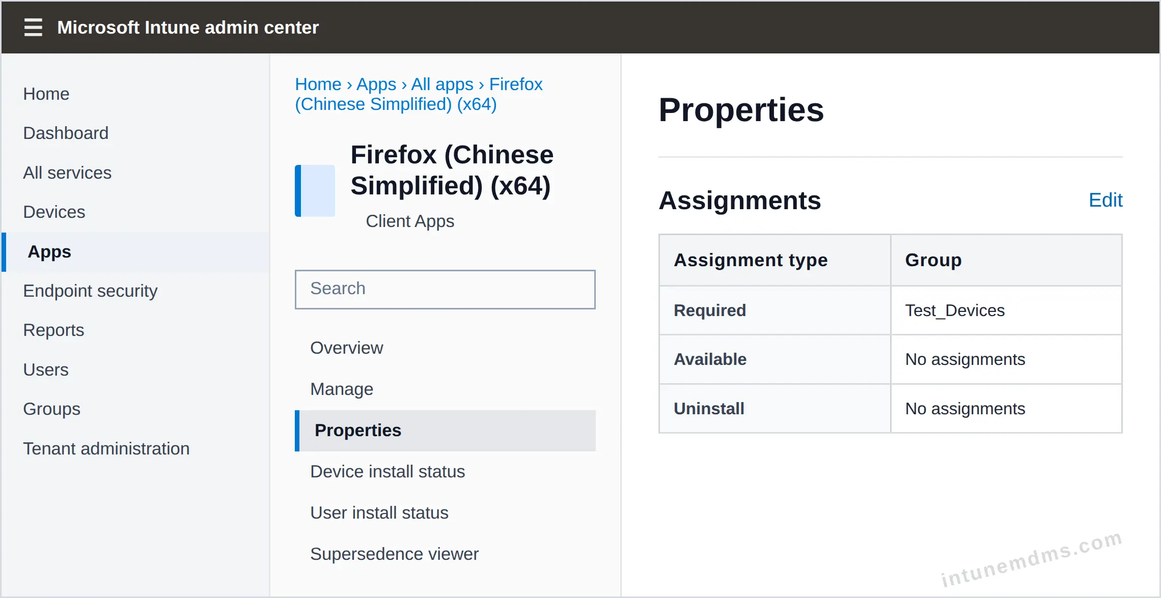Image resolution: width=1161 pixels, height=598 pixels.
Task: Open Reports in sidebar
Action: tap(53, 330)
